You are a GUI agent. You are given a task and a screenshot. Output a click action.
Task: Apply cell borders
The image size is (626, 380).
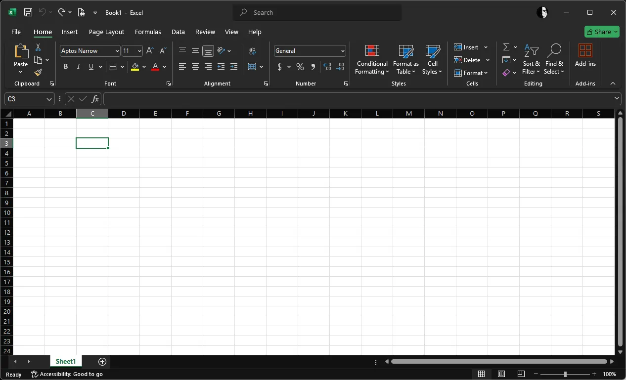point(113,67)
